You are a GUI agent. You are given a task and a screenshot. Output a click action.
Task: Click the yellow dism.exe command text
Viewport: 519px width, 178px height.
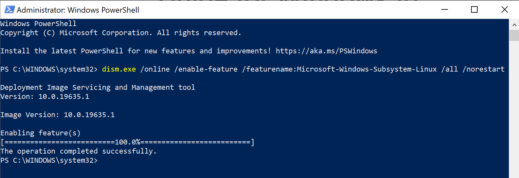click(x=119, y=69)
